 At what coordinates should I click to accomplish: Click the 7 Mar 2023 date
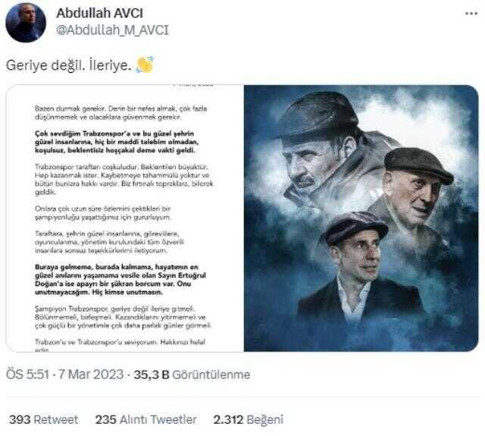point(91,375)
